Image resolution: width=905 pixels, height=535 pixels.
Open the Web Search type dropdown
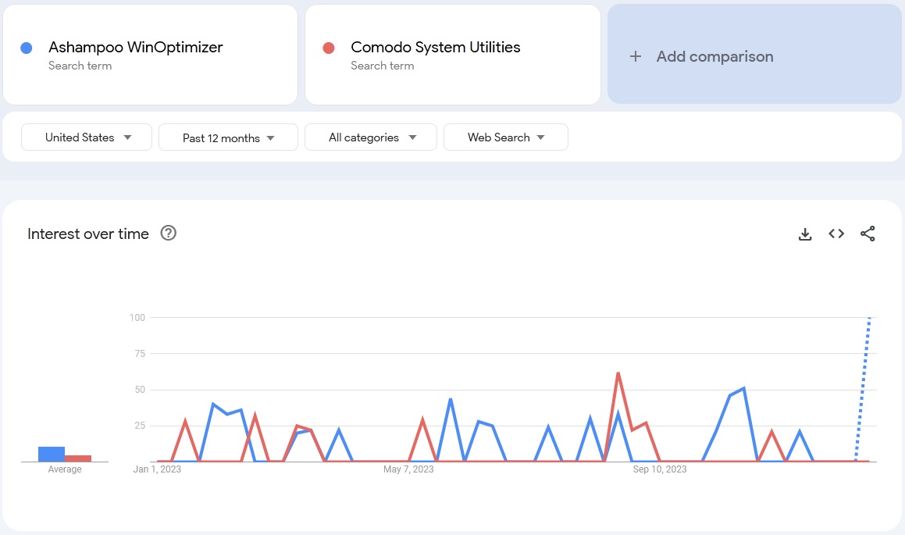pos(506,137)
